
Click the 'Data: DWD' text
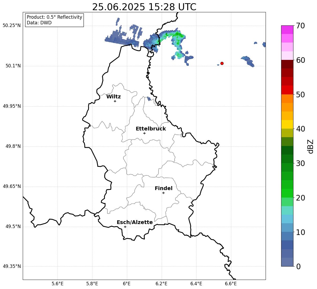pos(39,23)
